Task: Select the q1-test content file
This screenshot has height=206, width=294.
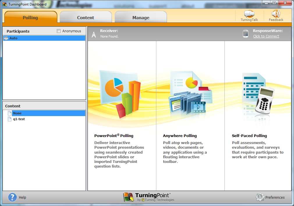Action: [x=19, y=119]
